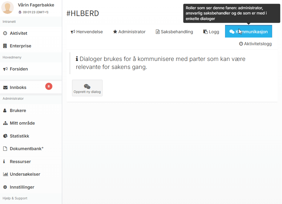This screenshot has width=282, height=204.
Task: Click the Kommunikasjon tab
Action: [248, 32]
